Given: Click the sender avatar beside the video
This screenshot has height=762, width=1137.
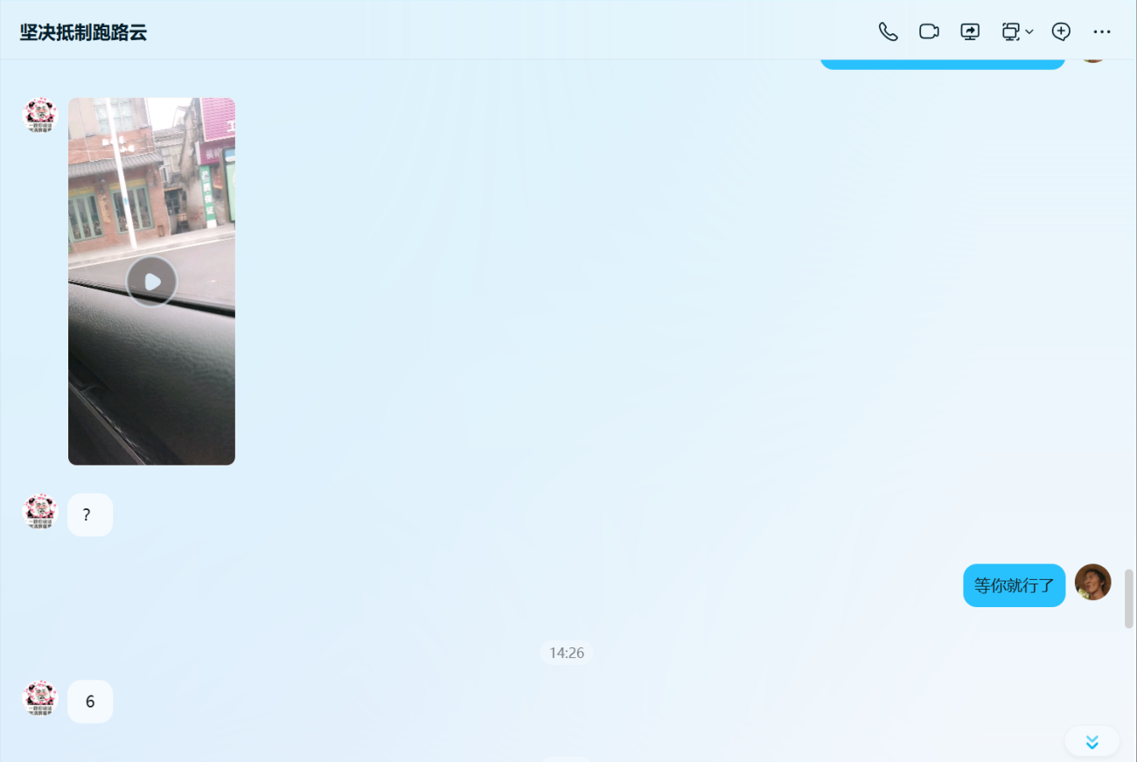Looking at the screenshot, I should point(39,115).
